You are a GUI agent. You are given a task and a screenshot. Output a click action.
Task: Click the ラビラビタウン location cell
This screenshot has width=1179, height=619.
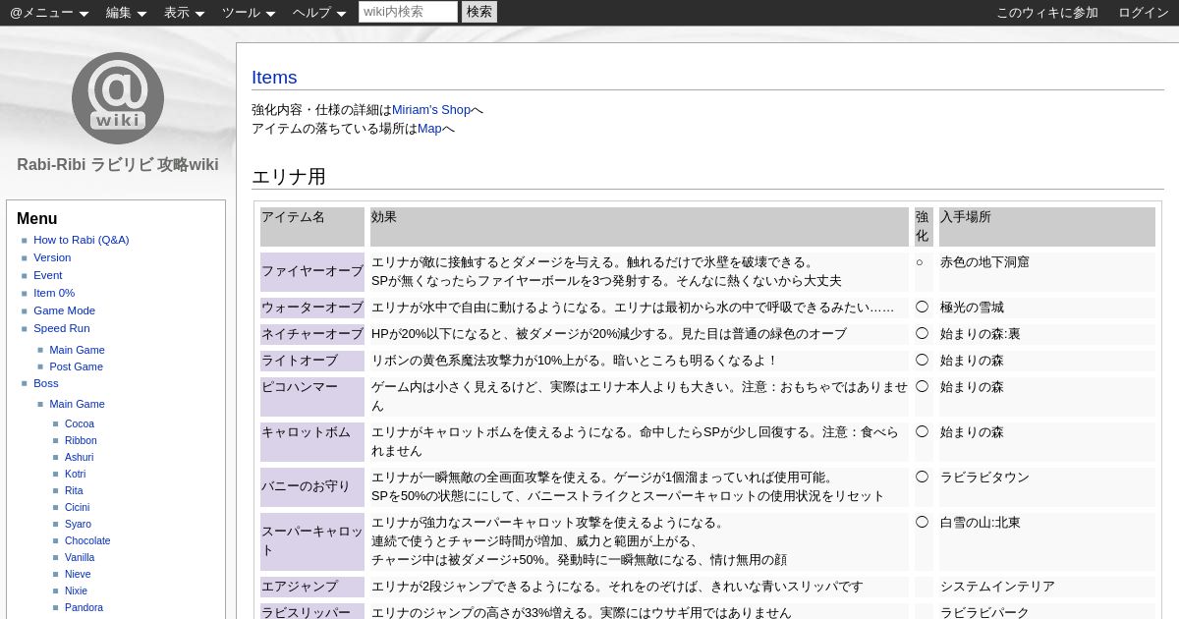point(1047,487)
